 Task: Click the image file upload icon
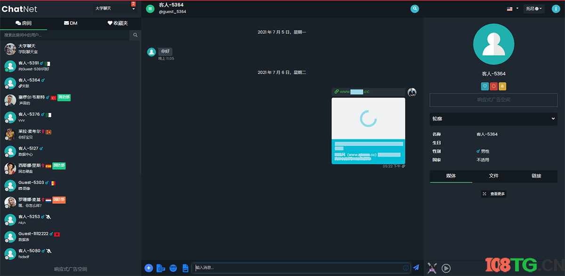click(186, 268)
